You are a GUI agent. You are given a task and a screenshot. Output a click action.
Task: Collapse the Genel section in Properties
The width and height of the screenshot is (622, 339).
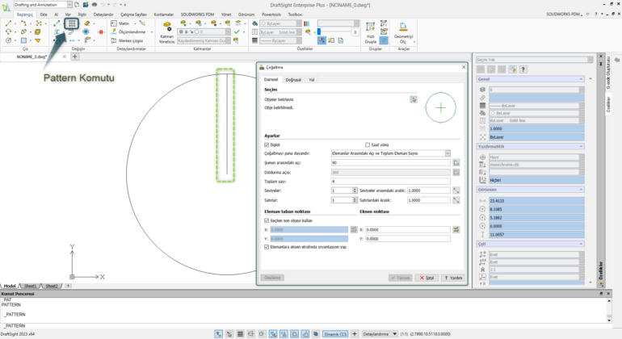click(581, 79)
